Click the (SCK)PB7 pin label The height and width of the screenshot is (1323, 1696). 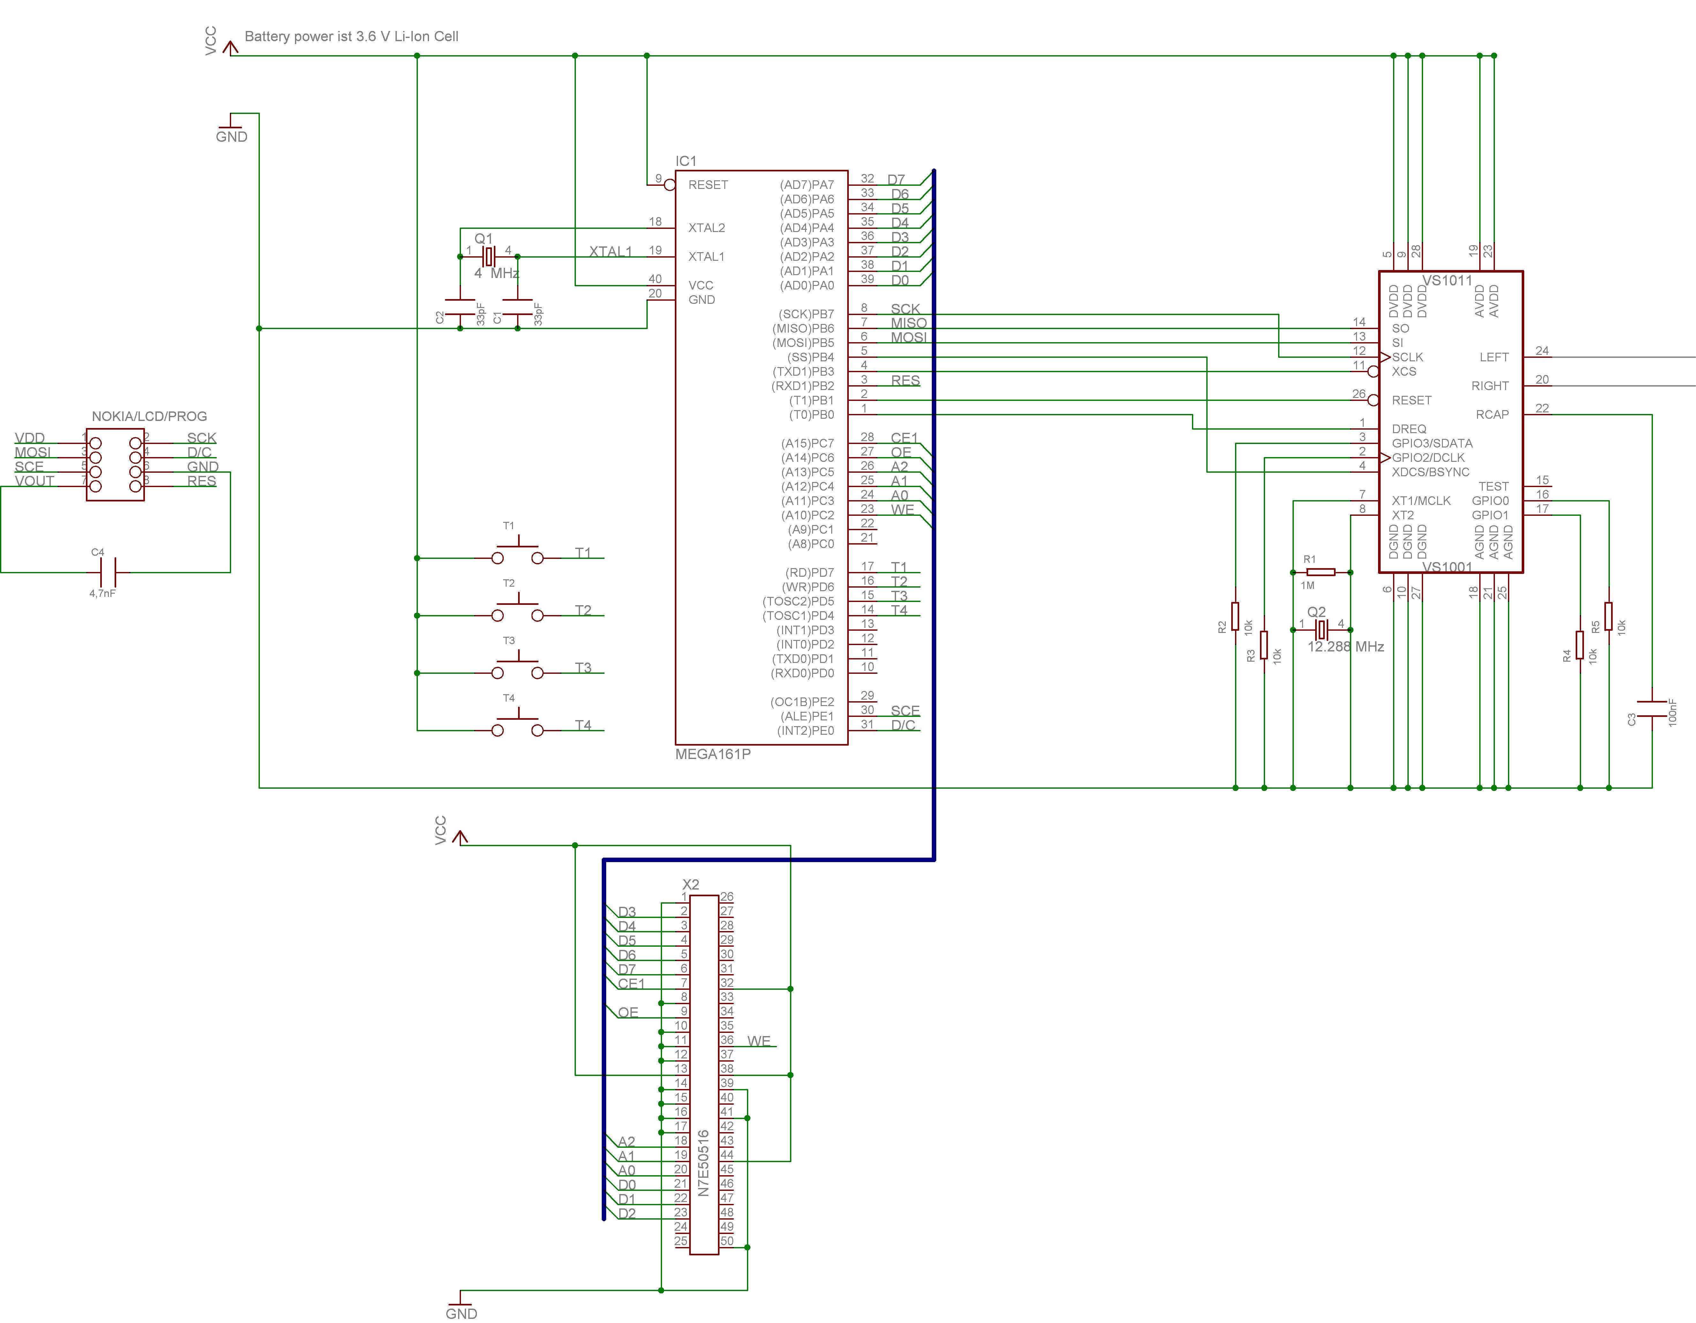pyautogui.click(x=806, y=314)
